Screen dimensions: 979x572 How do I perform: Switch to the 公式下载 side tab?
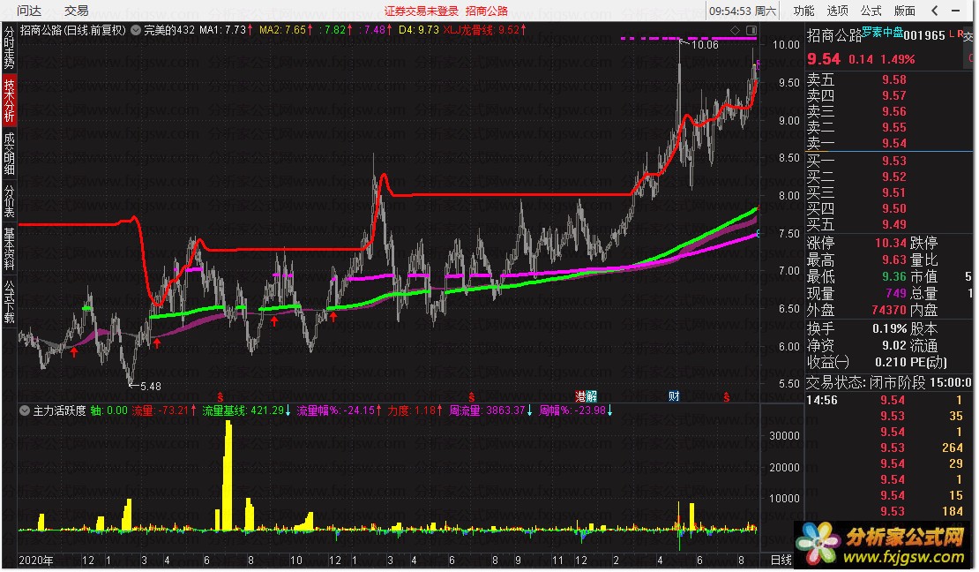pyautogui.click(x=10, y=301)
